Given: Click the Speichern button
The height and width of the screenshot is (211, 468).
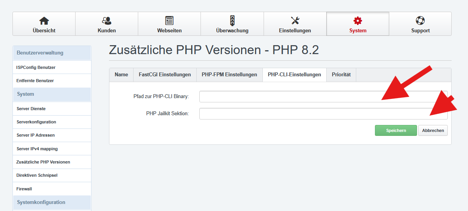Looking at the screenshot, I should 396,130.
